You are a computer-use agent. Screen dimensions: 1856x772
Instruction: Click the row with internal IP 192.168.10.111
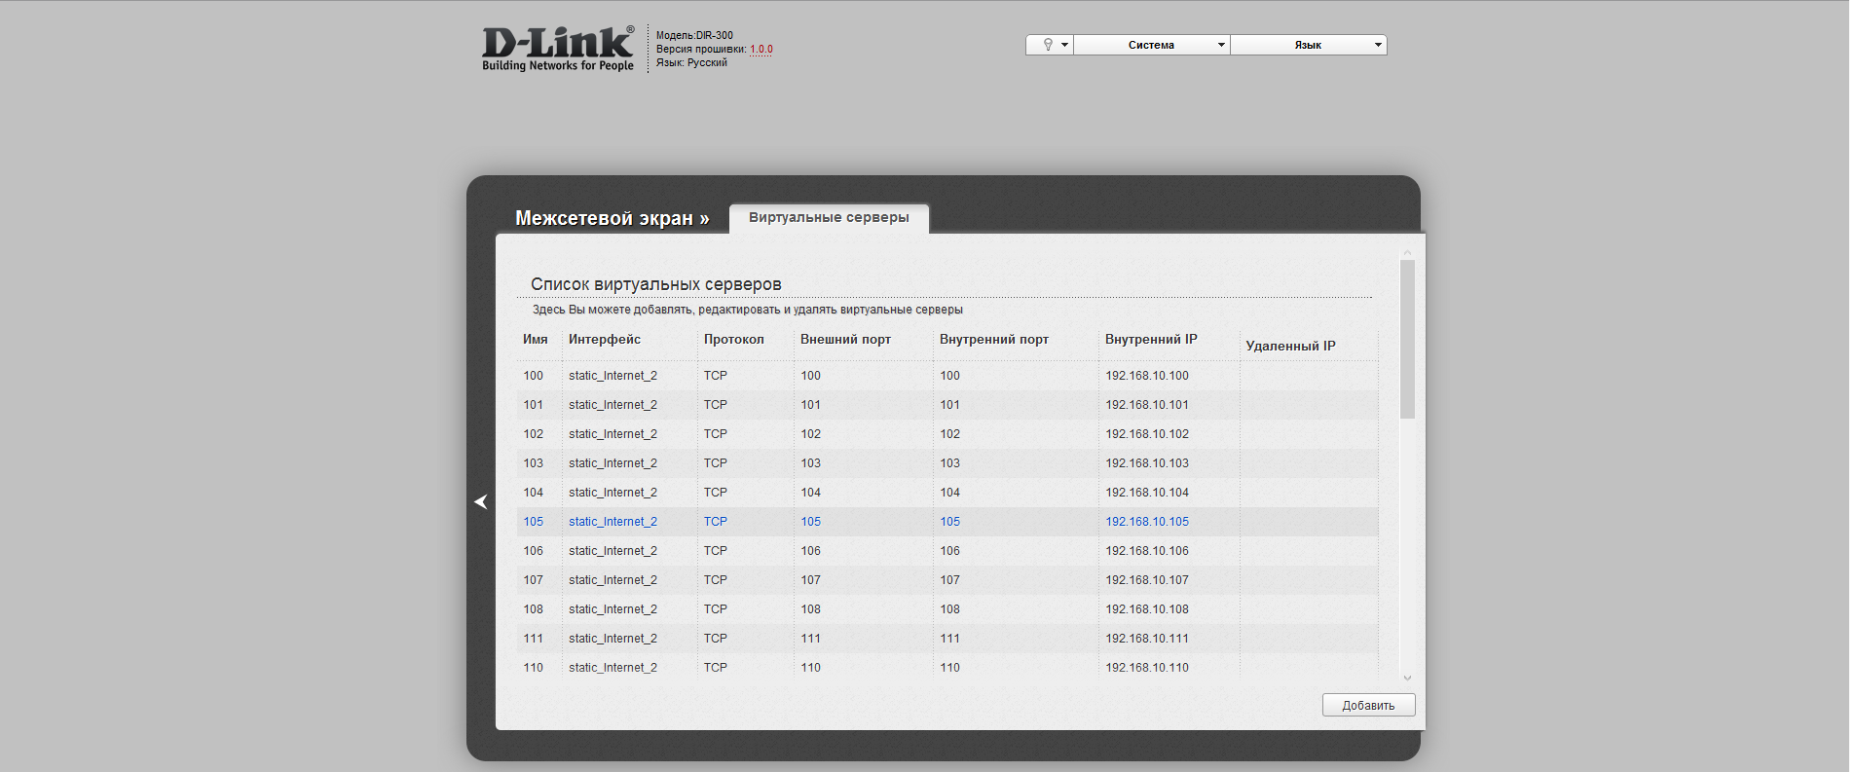click(1146, 639)
